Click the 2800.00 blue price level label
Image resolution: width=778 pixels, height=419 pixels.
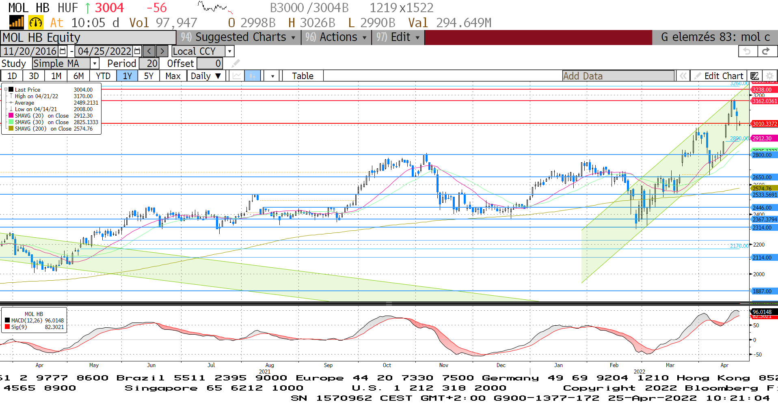(x=764, y=155)
